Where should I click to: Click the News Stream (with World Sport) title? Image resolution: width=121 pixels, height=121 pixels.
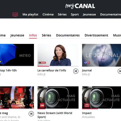55,115
